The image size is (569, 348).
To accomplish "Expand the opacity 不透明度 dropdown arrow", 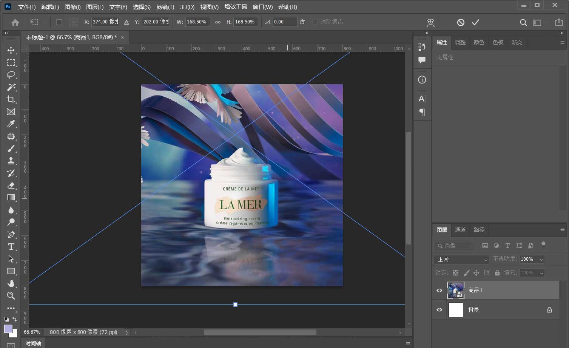I will [541, 260].
